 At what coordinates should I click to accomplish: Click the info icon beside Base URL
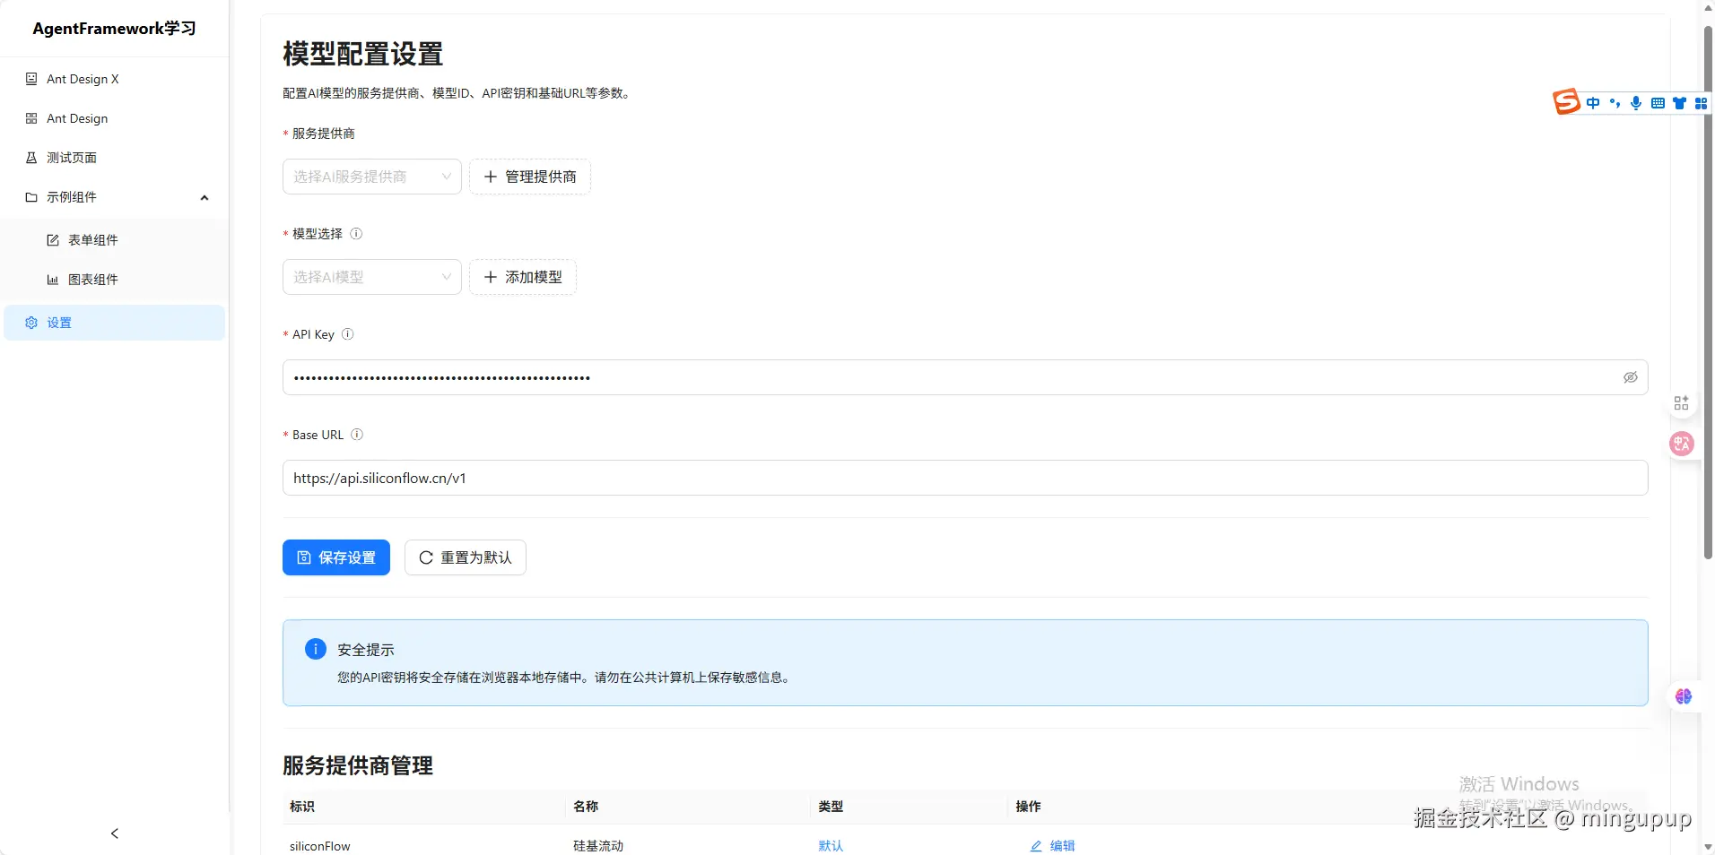(357, 435)
